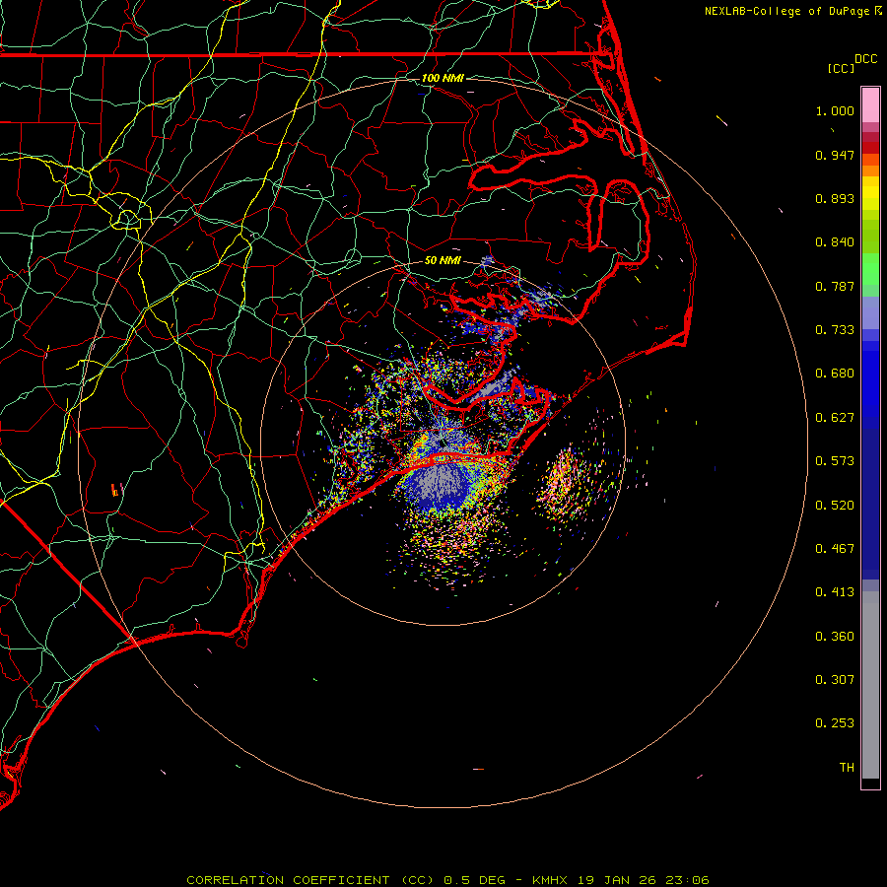887x887 pixels.
Task: Click the [CC] units label
Action: pos(841,68)
